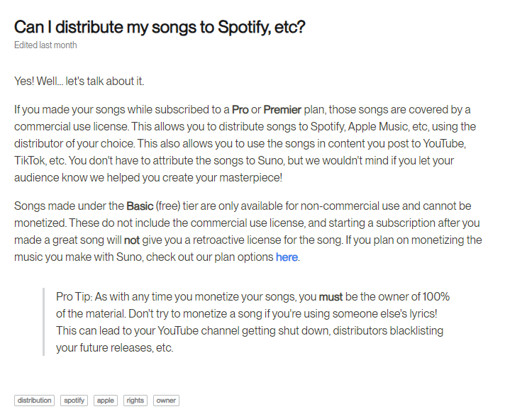The width and height of the screenshot is (505, 414).
Task: Select the 'spotify' tag
Action: pos(74,401)
